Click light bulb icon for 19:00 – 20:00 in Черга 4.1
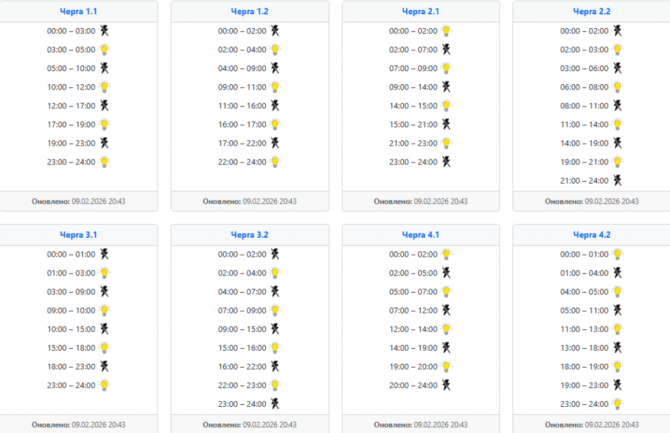The height and width of the screenshot is (433, 670). coord(446,366)
